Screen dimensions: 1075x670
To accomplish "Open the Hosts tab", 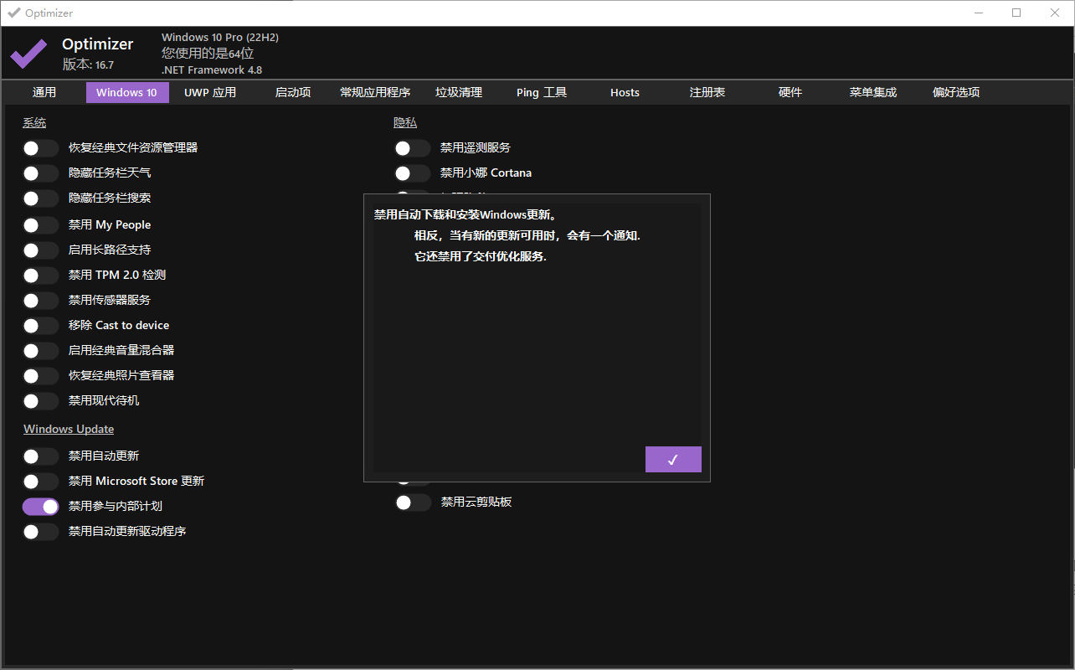I will coord(625,92).
